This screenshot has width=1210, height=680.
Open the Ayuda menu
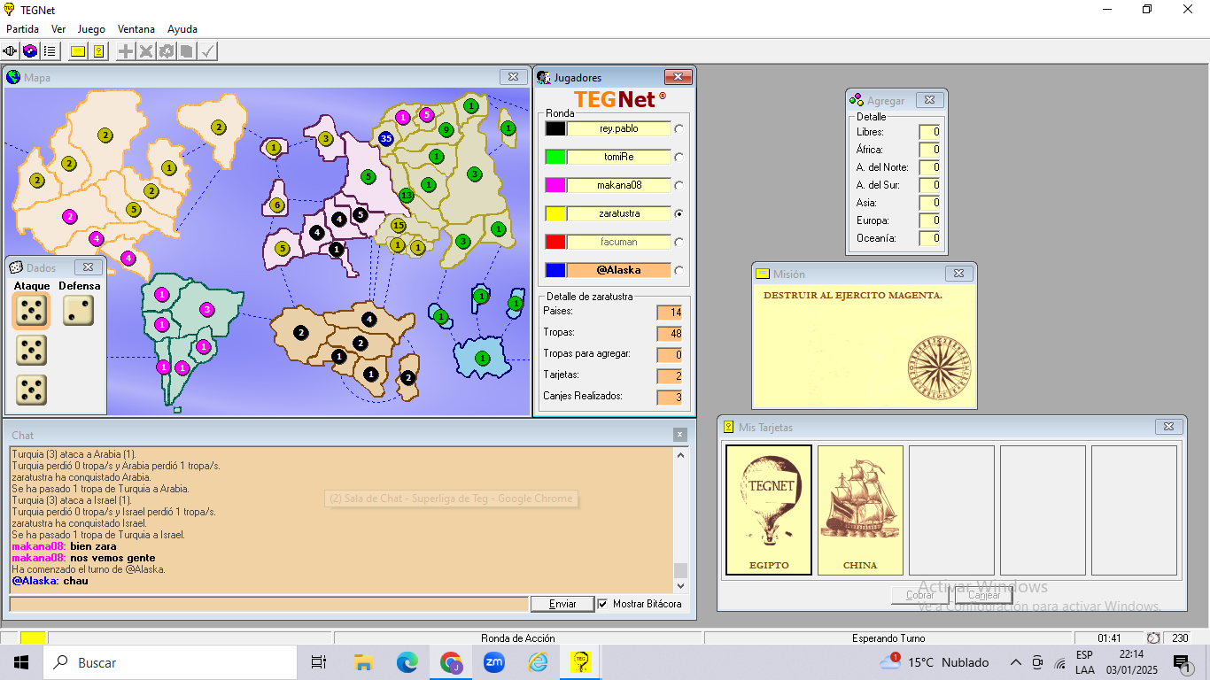click(x=182, y=29)
